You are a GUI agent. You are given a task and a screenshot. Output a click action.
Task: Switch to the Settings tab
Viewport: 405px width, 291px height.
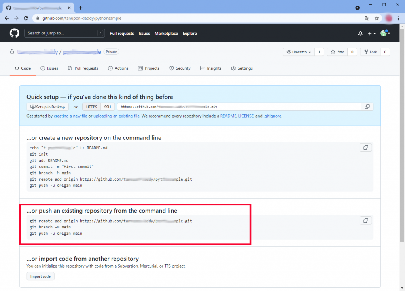tap(242, 68)
